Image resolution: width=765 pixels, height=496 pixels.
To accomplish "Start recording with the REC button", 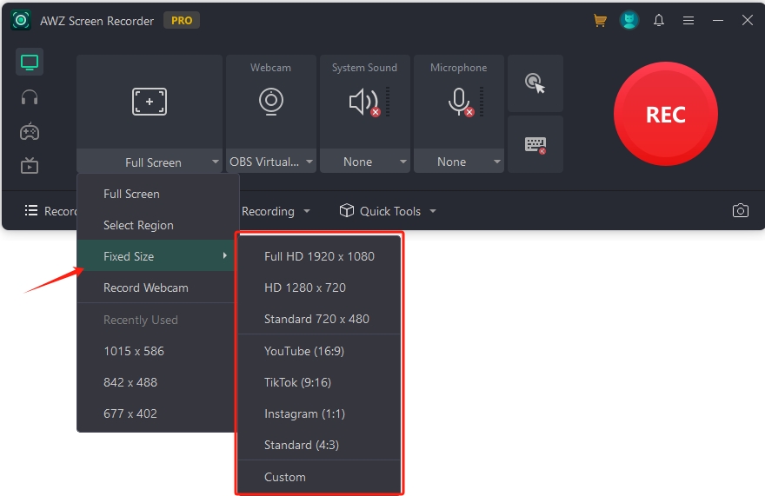I will (x=666, y=114).
